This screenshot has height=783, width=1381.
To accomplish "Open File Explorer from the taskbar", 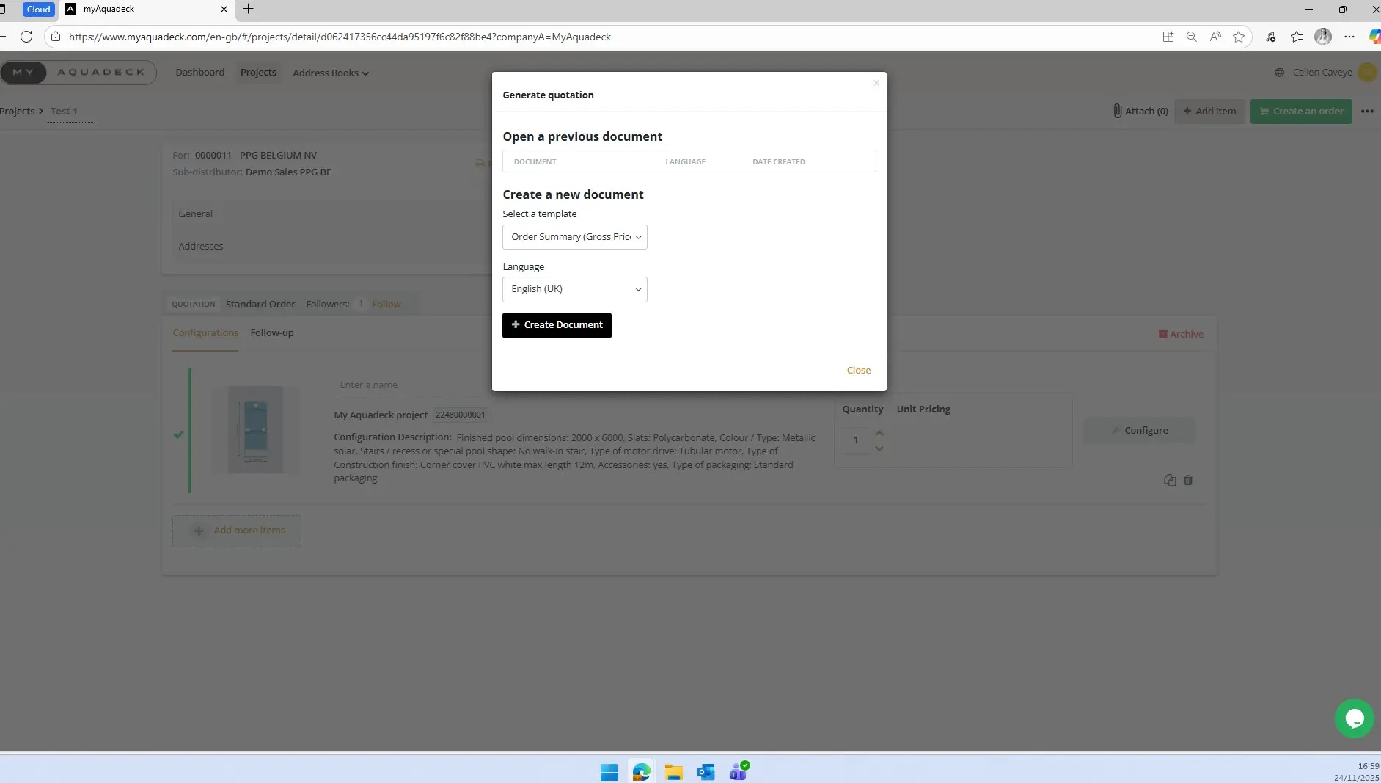I will [x=673, y=772].
